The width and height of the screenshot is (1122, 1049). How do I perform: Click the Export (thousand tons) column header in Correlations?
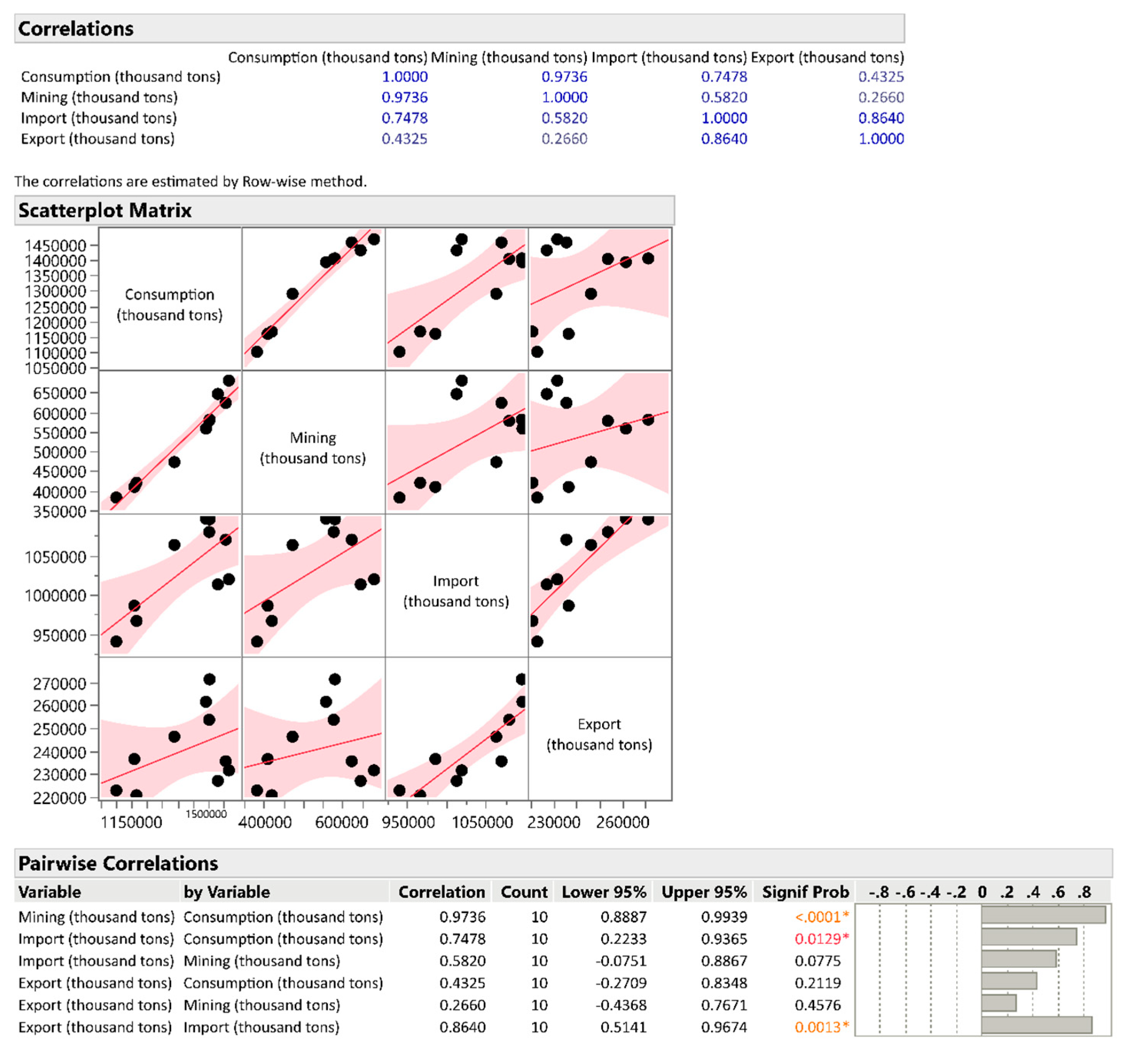pyautogui.click(x=827, y=58)
